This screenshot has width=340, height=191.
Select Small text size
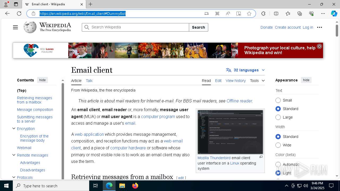pyautogui.click(x=278, y=100)
